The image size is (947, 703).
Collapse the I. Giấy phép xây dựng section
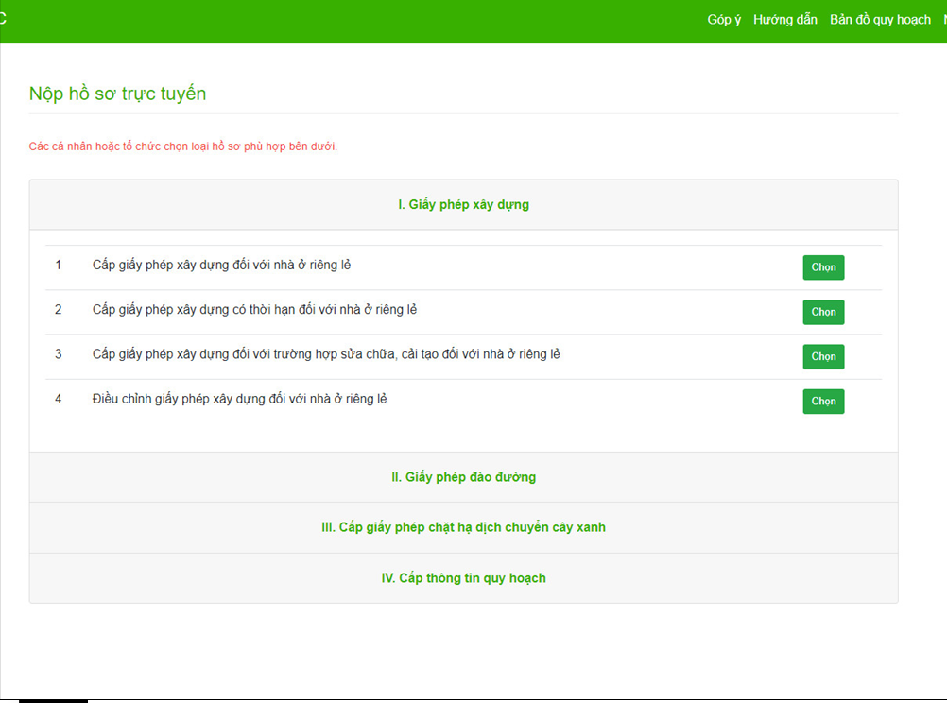tap(463, 205)
